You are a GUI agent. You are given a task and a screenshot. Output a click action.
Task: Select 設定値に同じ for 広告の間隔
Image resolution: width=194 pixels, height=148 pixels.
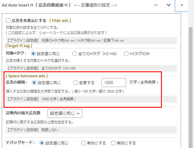pyautogui.click(x=34, y=83)
